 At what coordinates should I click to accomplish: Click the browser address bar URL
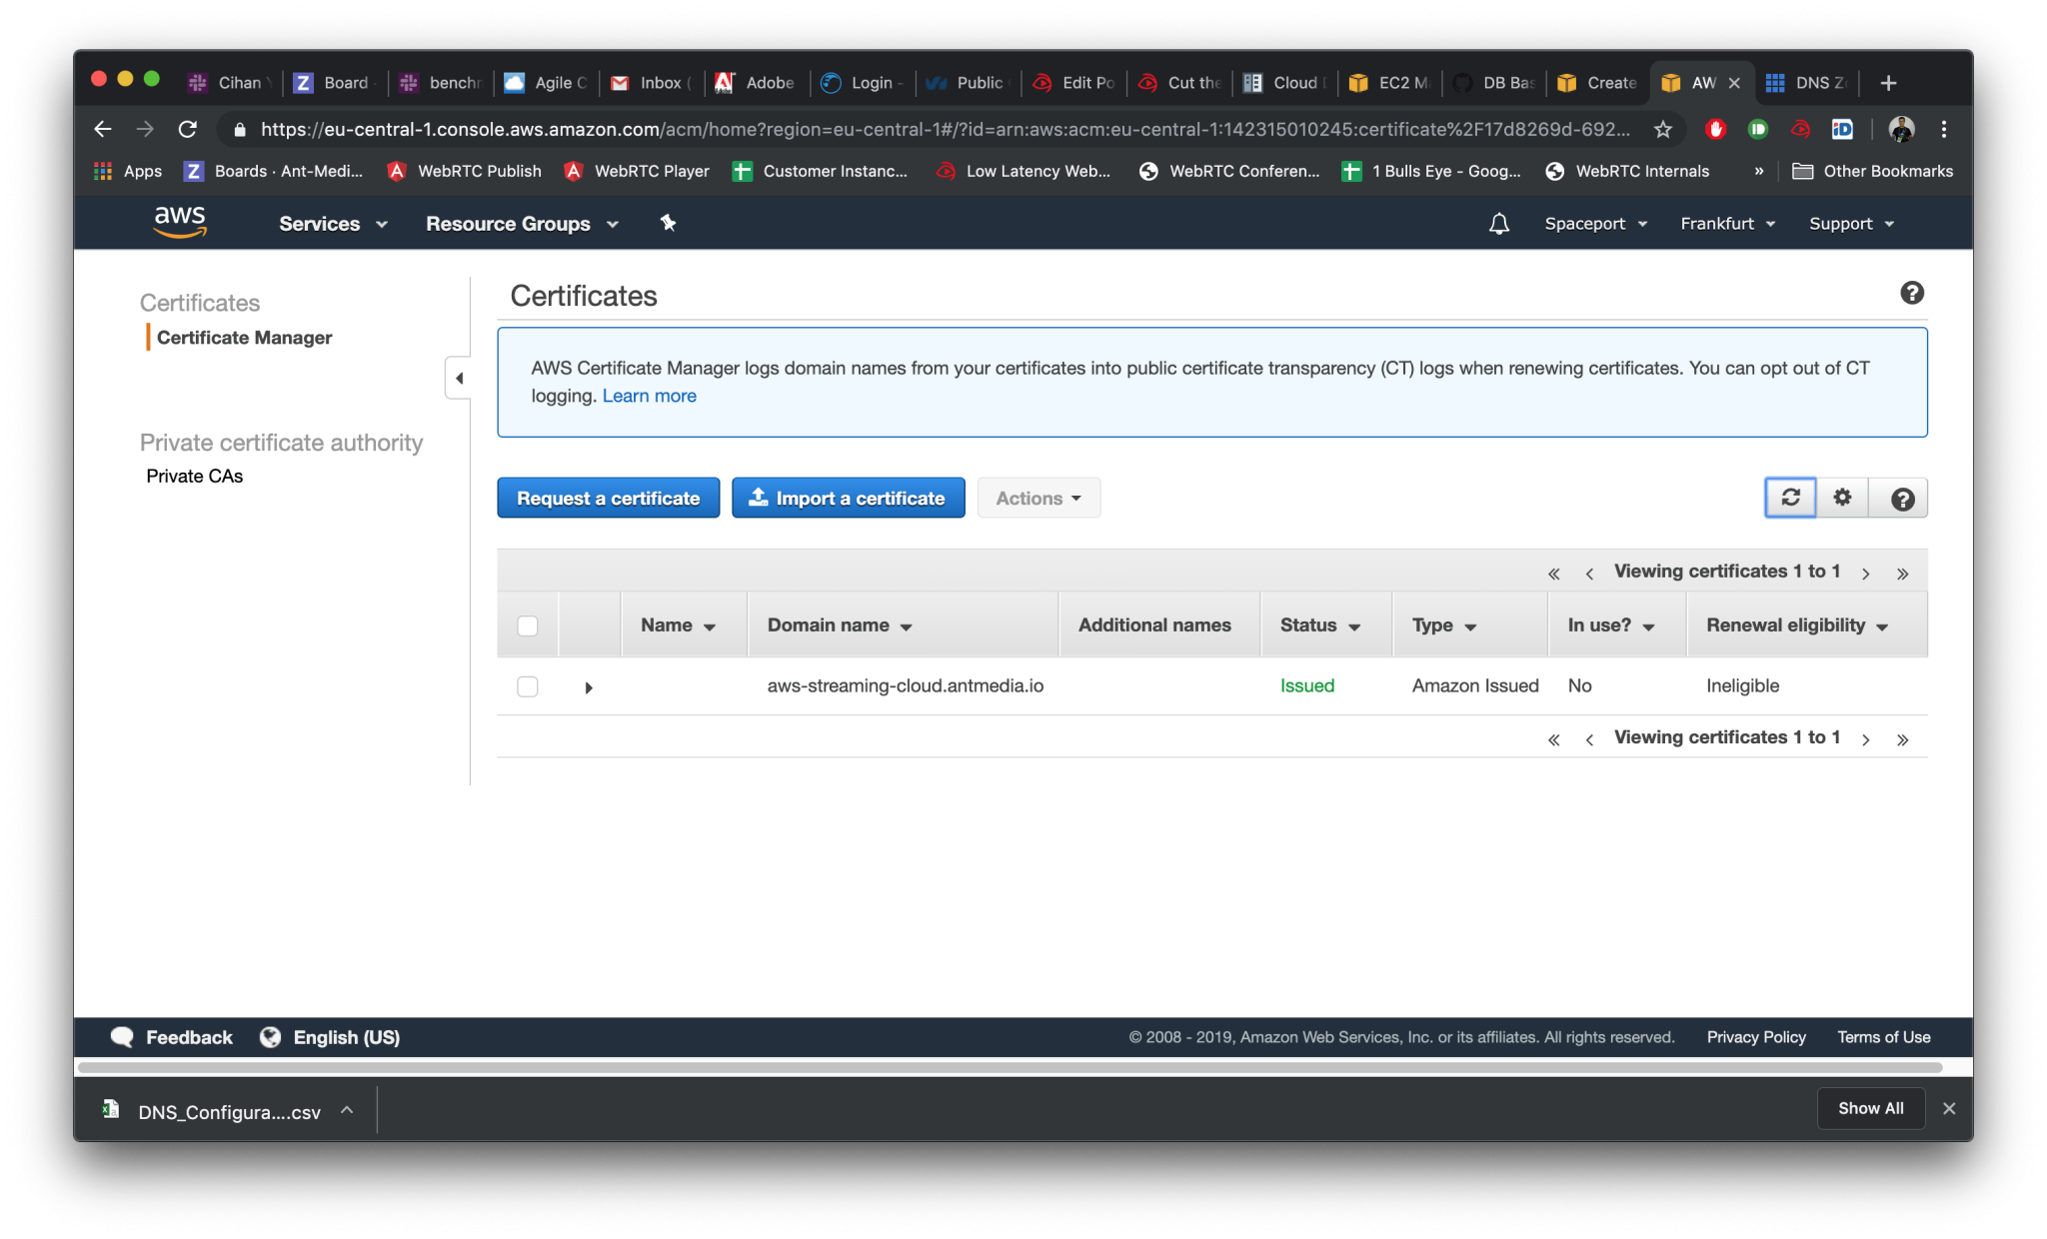click(x=944, y=129)
